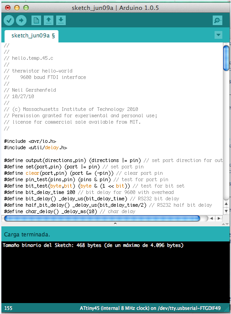Click the collapse console up-down arrows
The width and height of the screenshot is (231, 314).
225,224
